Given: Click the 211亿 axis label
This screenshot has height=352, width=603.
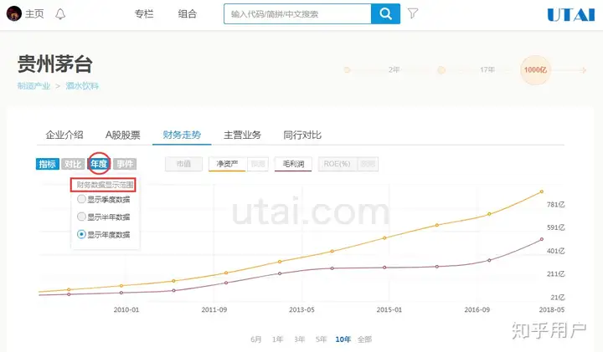Looking at the screenshot, I should [x=556, y=274].
